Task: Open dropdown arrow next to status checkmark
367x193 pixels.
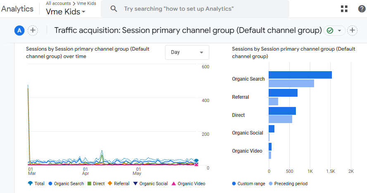Action: point(340,30)
